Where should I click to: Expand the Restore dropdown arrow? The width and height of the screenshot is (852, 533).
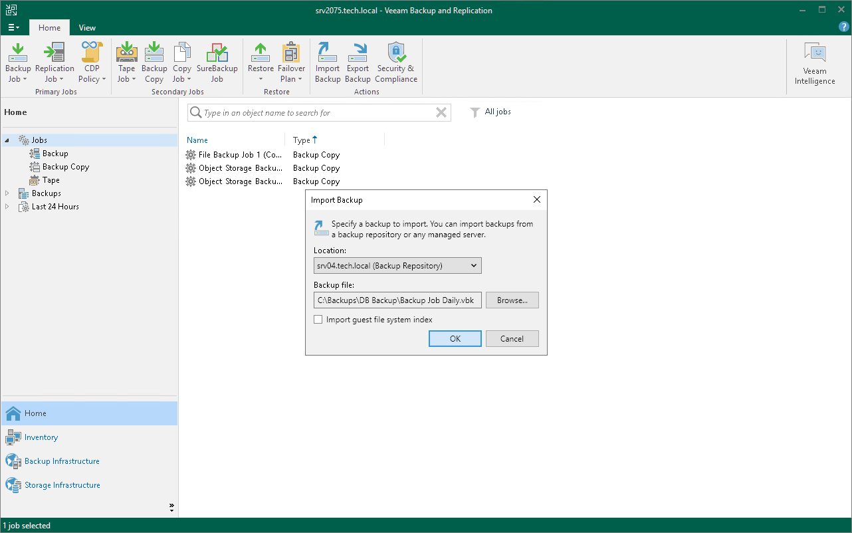260,78
